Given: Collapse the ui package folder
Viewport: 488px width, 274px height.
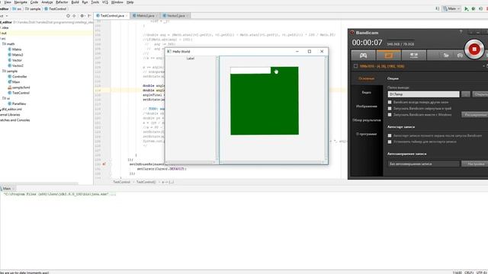Looking at the screenshot, I should tap(6, 98).
